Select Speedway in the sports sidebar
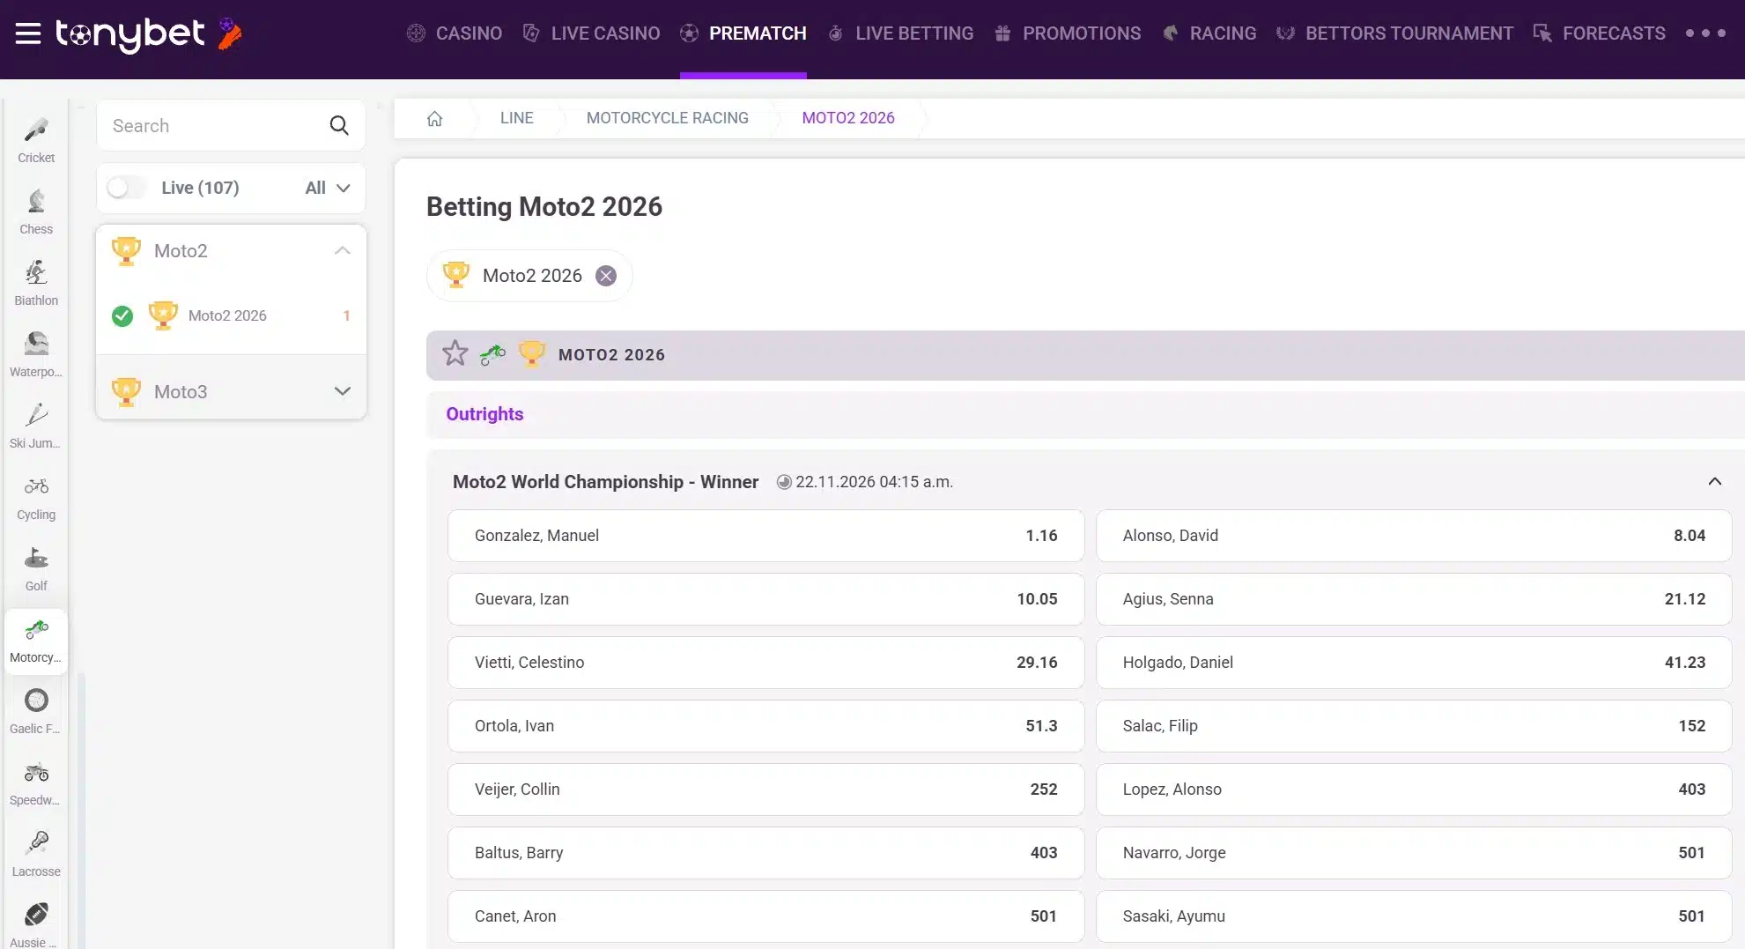The width and height of the screenshot is (1745, 949). [36, 782]
